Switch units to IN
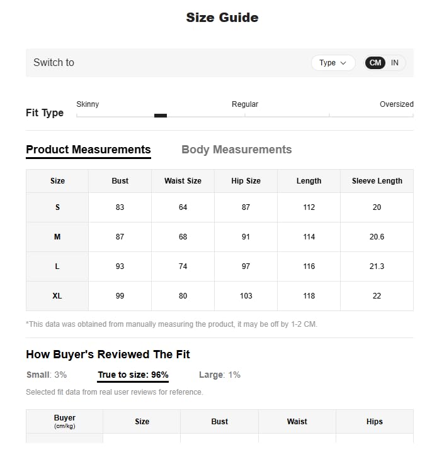 [395, 63]
